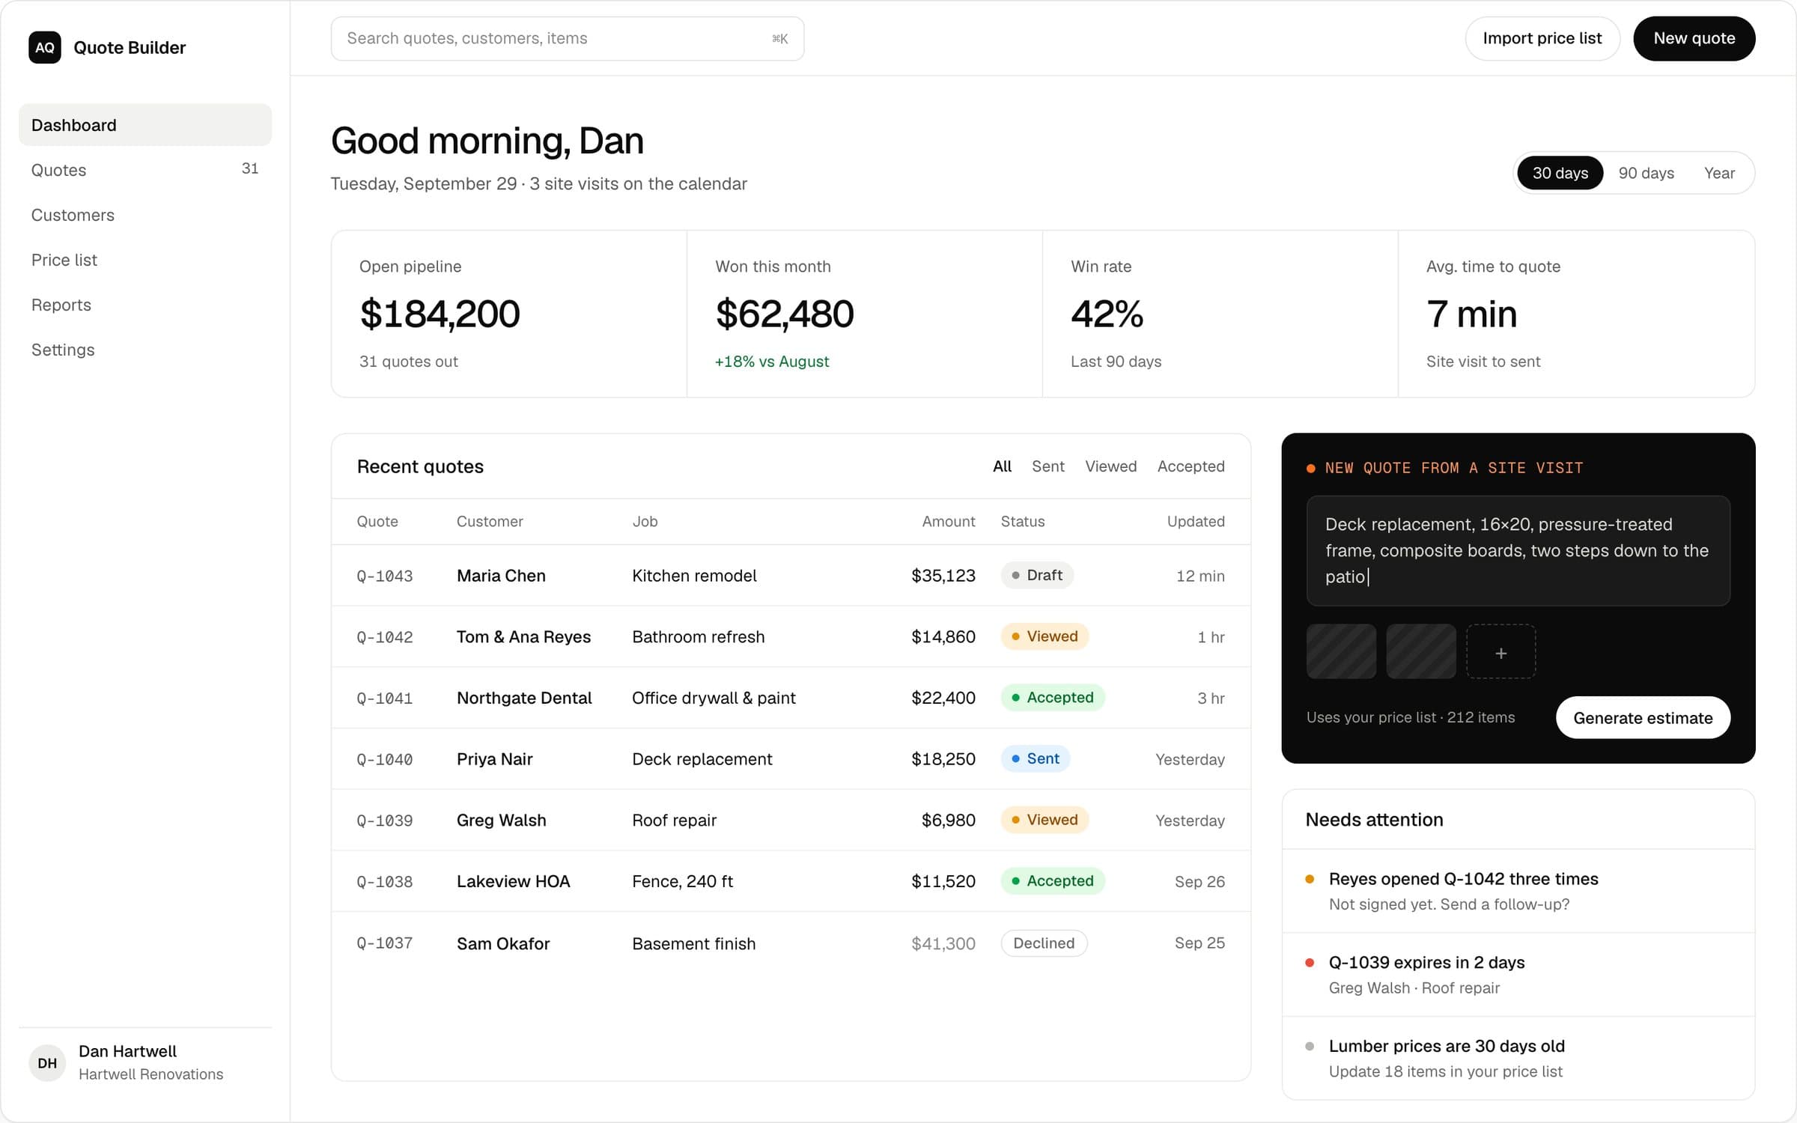Image resolution: width=1797 pixels, height=1123 pixels.
Task: Filter recent quotes by Viewed
Action: pos(1110,466)
